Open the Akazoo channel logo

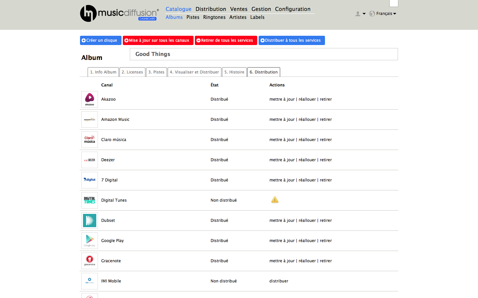[90, 99]
